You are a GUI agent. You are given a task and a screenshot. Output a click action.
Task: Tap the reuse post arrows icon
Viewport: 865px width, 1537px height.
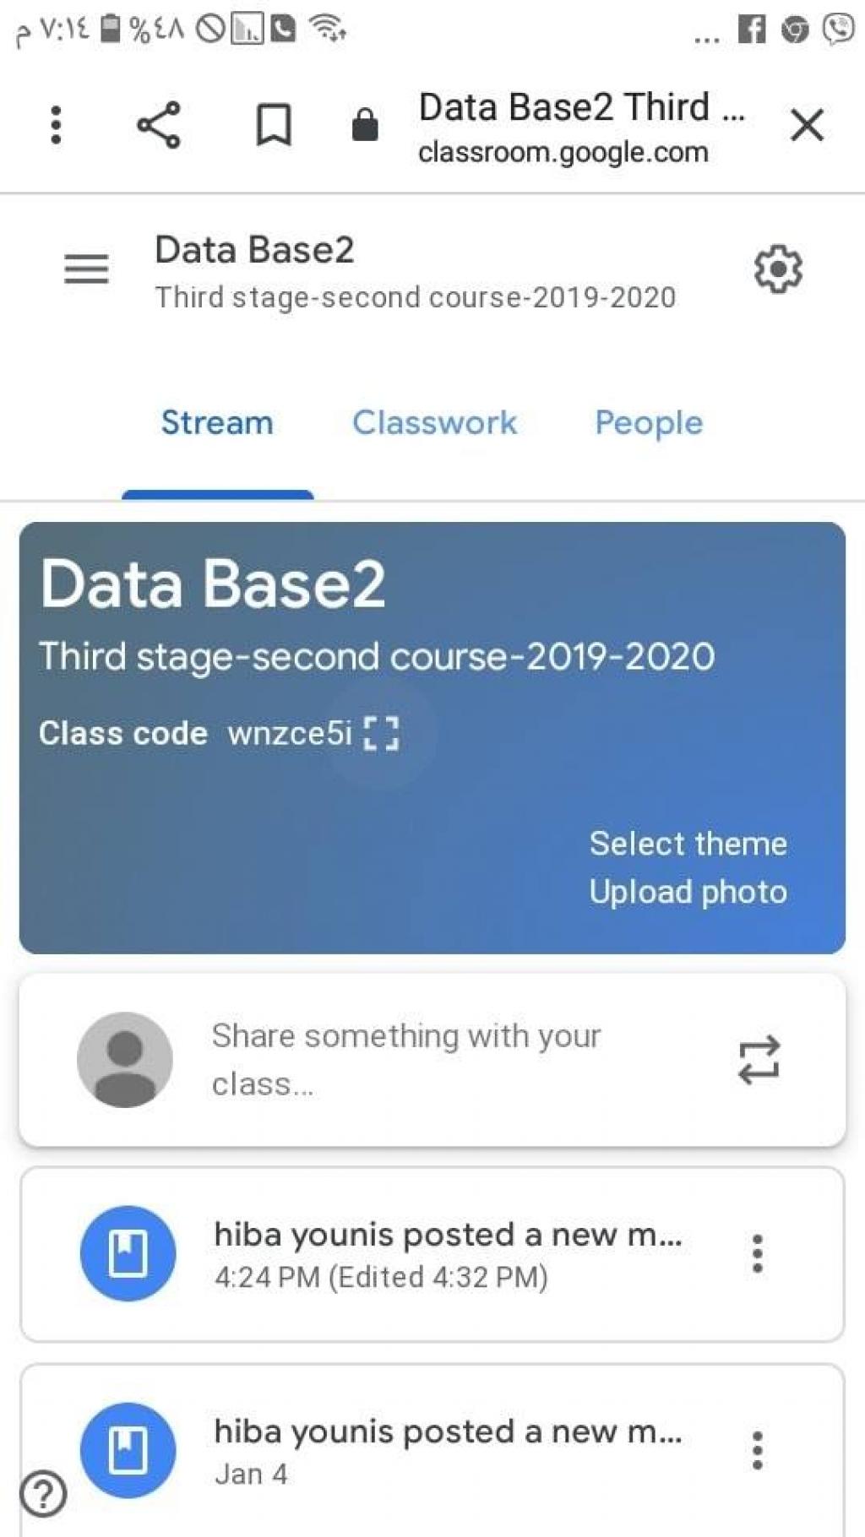click(x=759, y=1059)
